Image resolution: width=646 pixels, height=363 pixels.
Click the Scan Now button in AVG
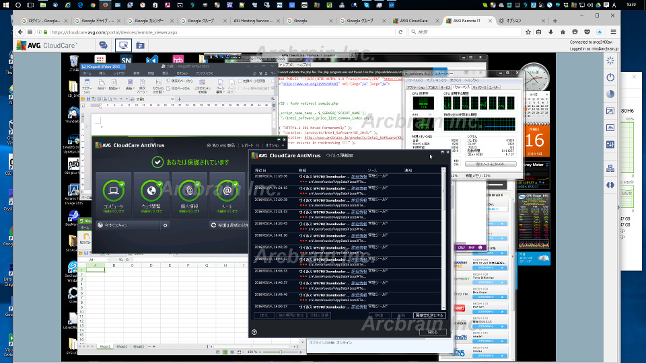(x=128, y=225)
